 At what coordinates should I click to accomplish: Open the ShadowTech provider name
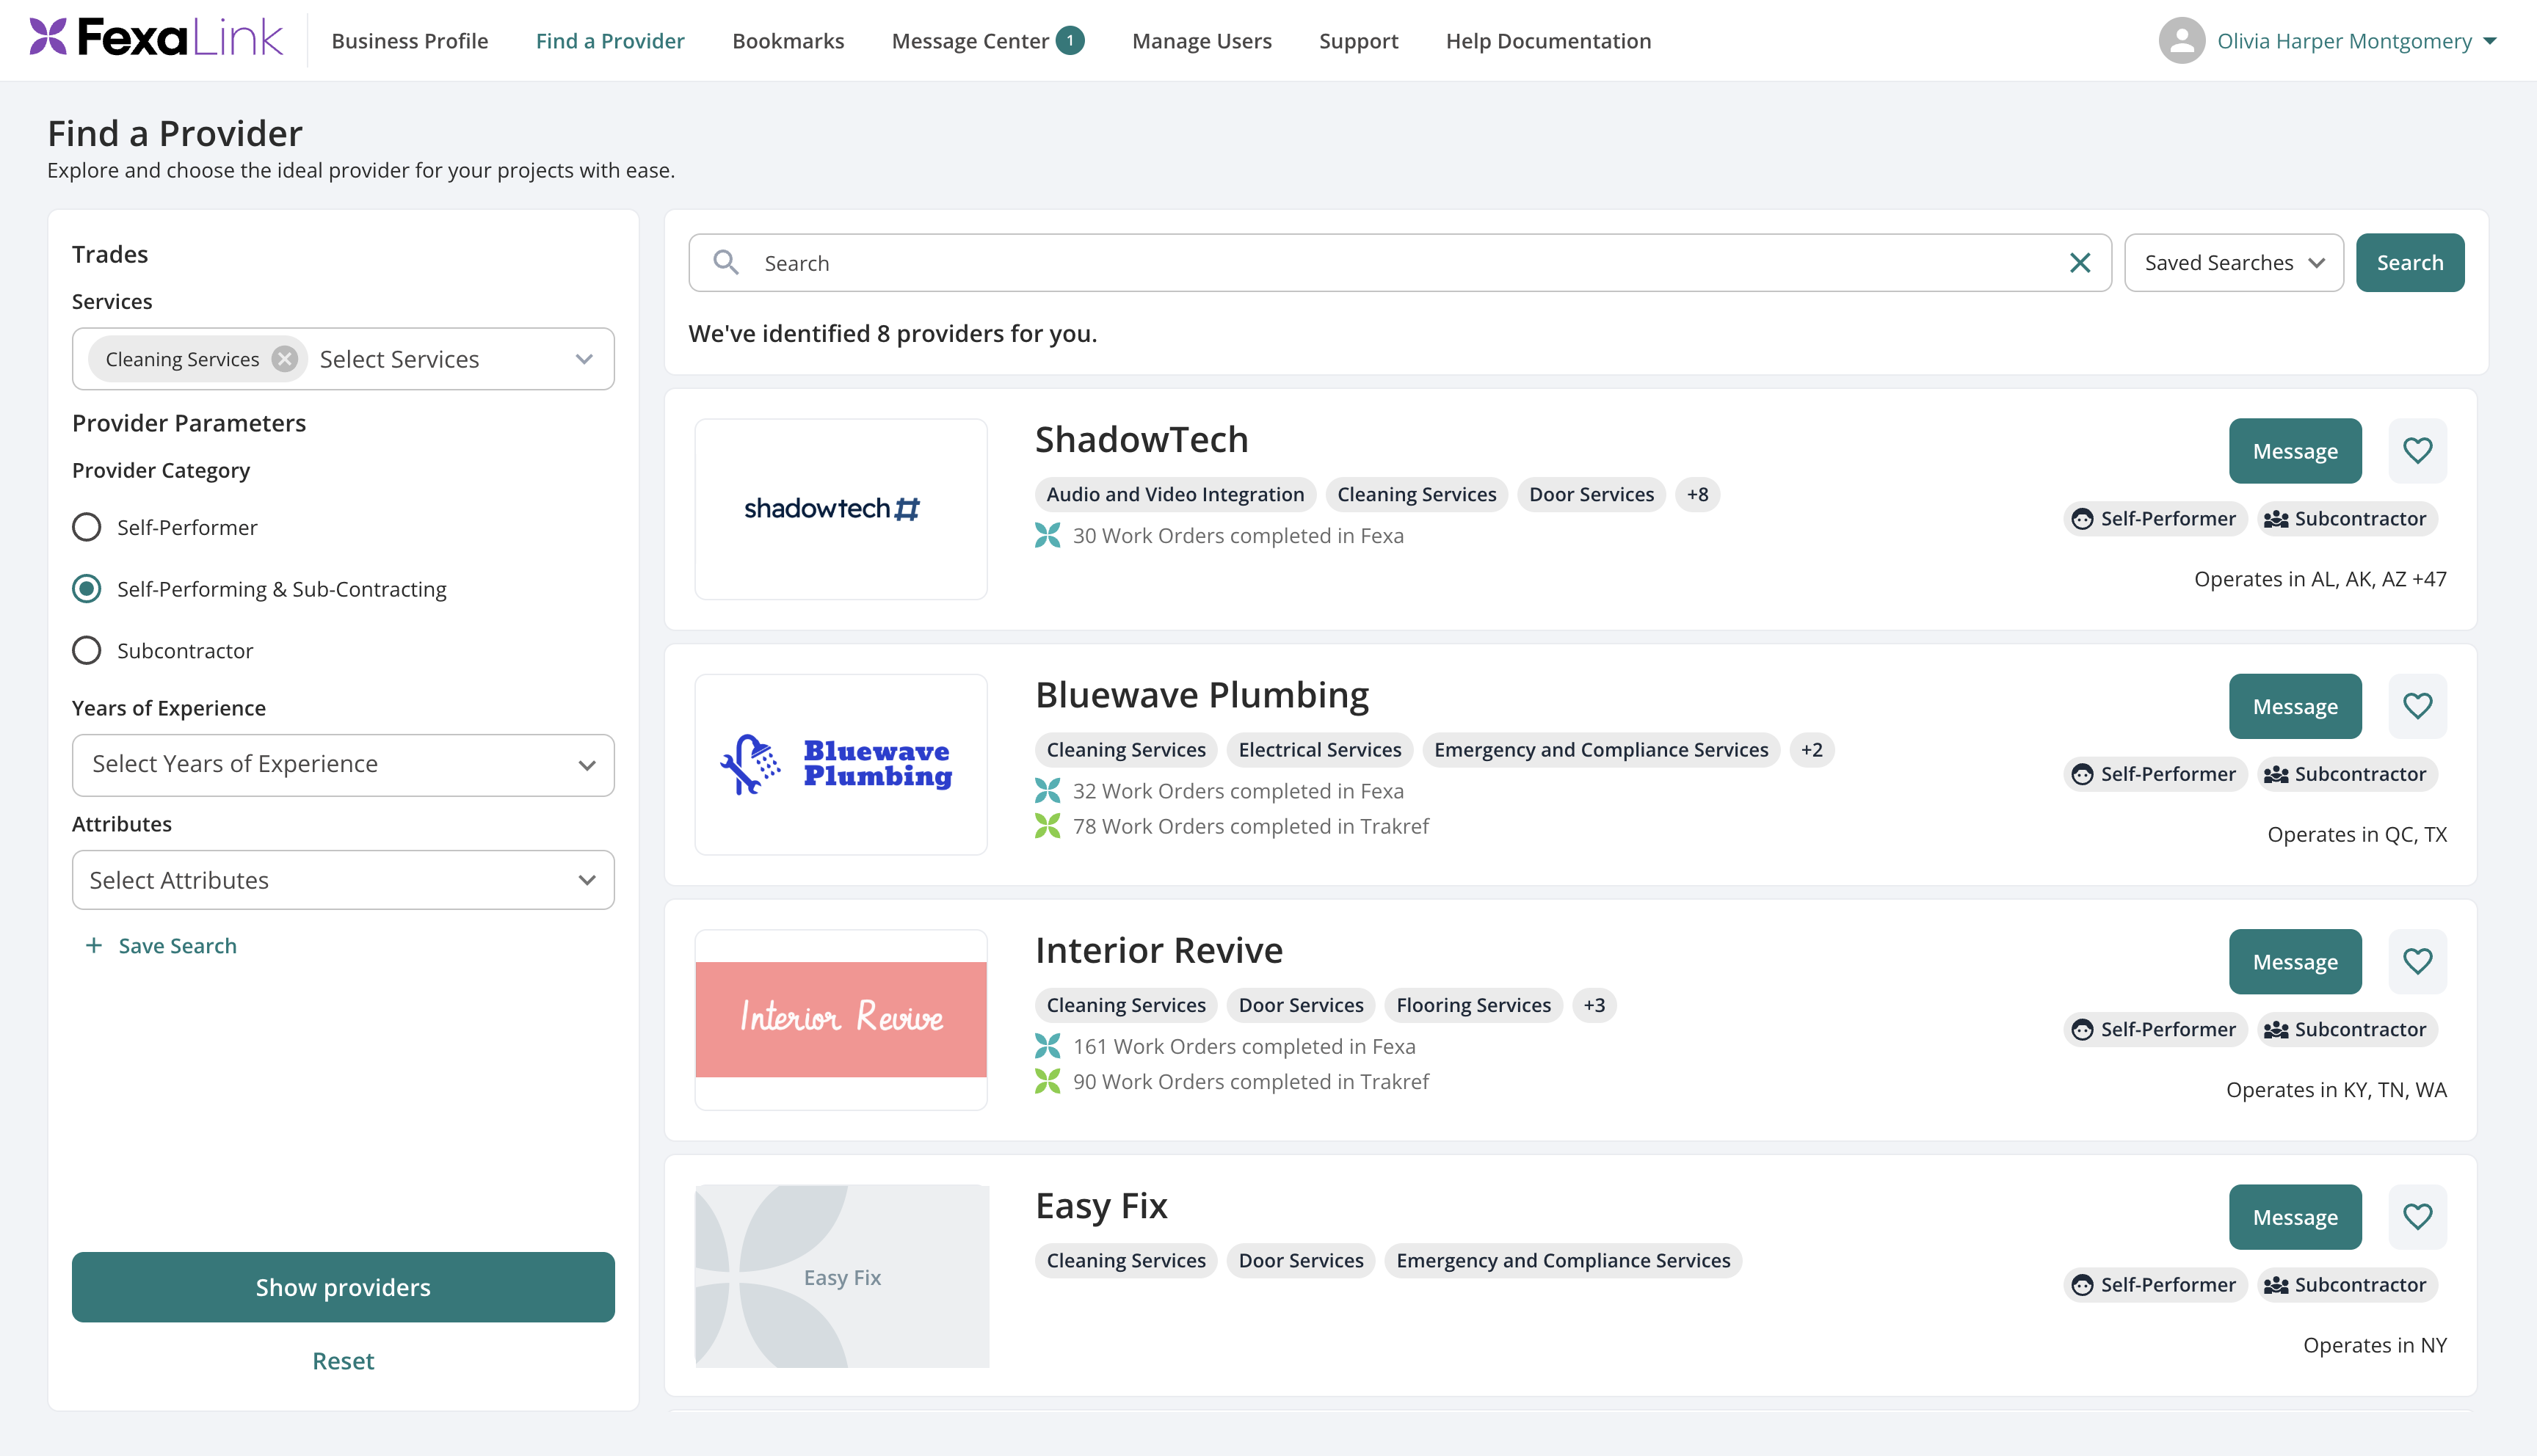click(1141, 439)
